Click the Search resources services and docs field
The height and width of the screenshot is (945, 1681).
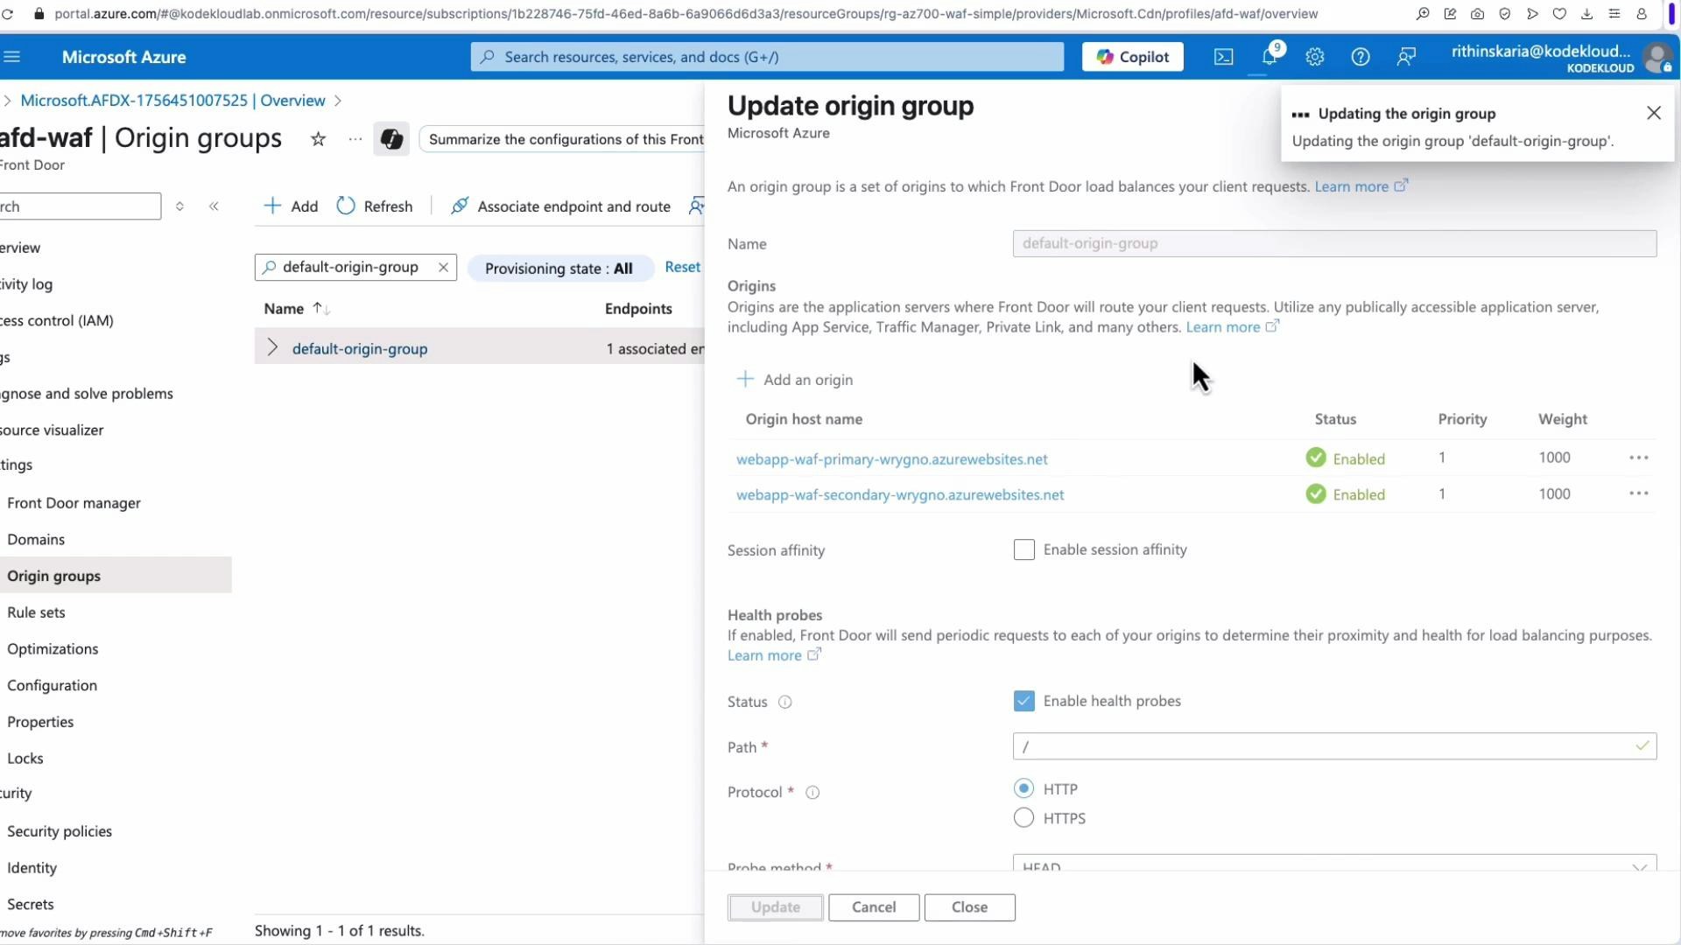click(x=766, y=57)
